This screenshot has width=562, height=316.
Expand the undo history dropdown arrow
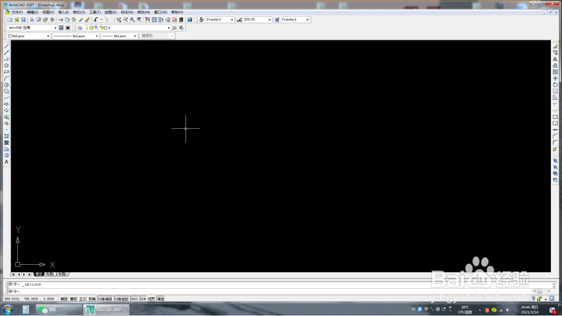pos(102,20)
